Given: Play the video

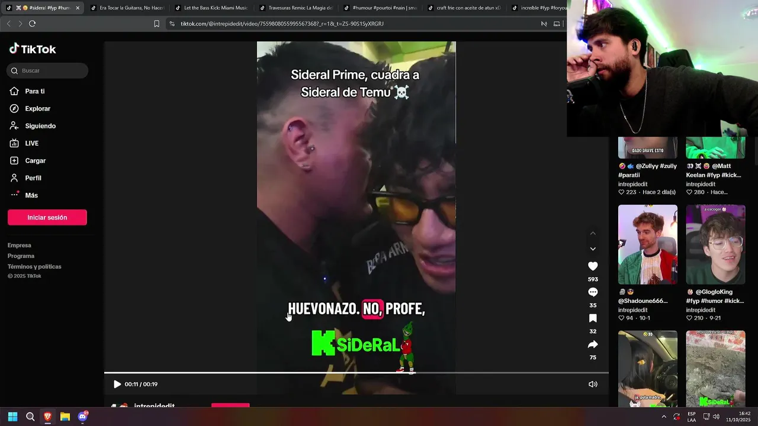Looking at the screenshot, I should tap(117, 384).
